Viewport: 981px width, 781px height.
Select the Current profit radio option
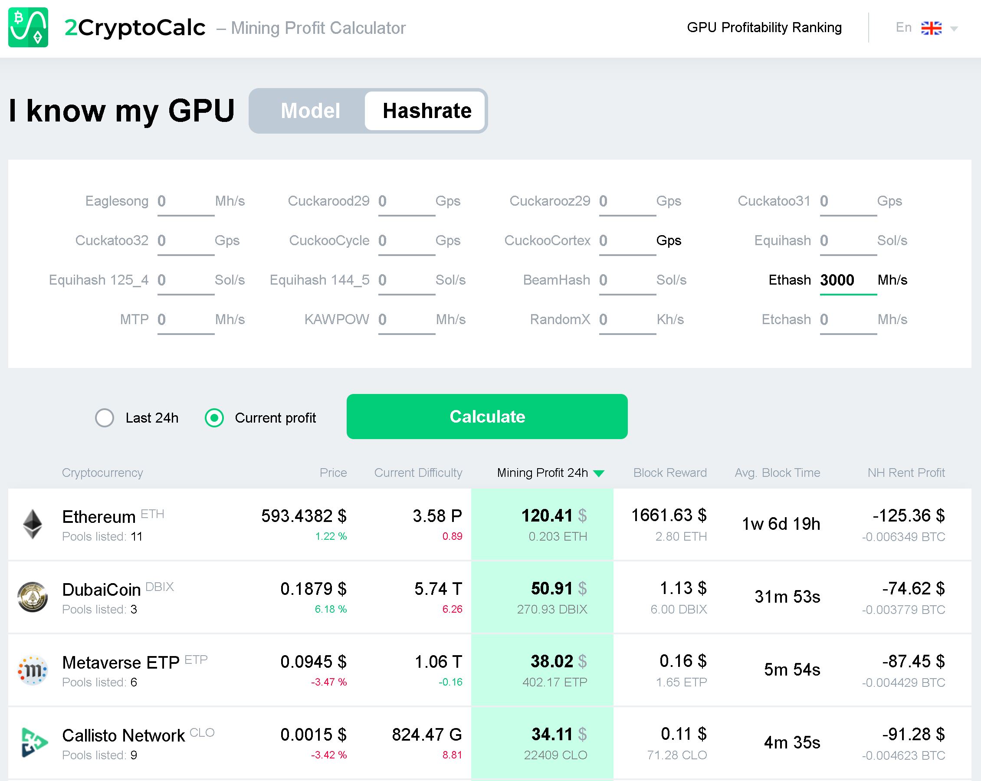click(x=214, y=417)
